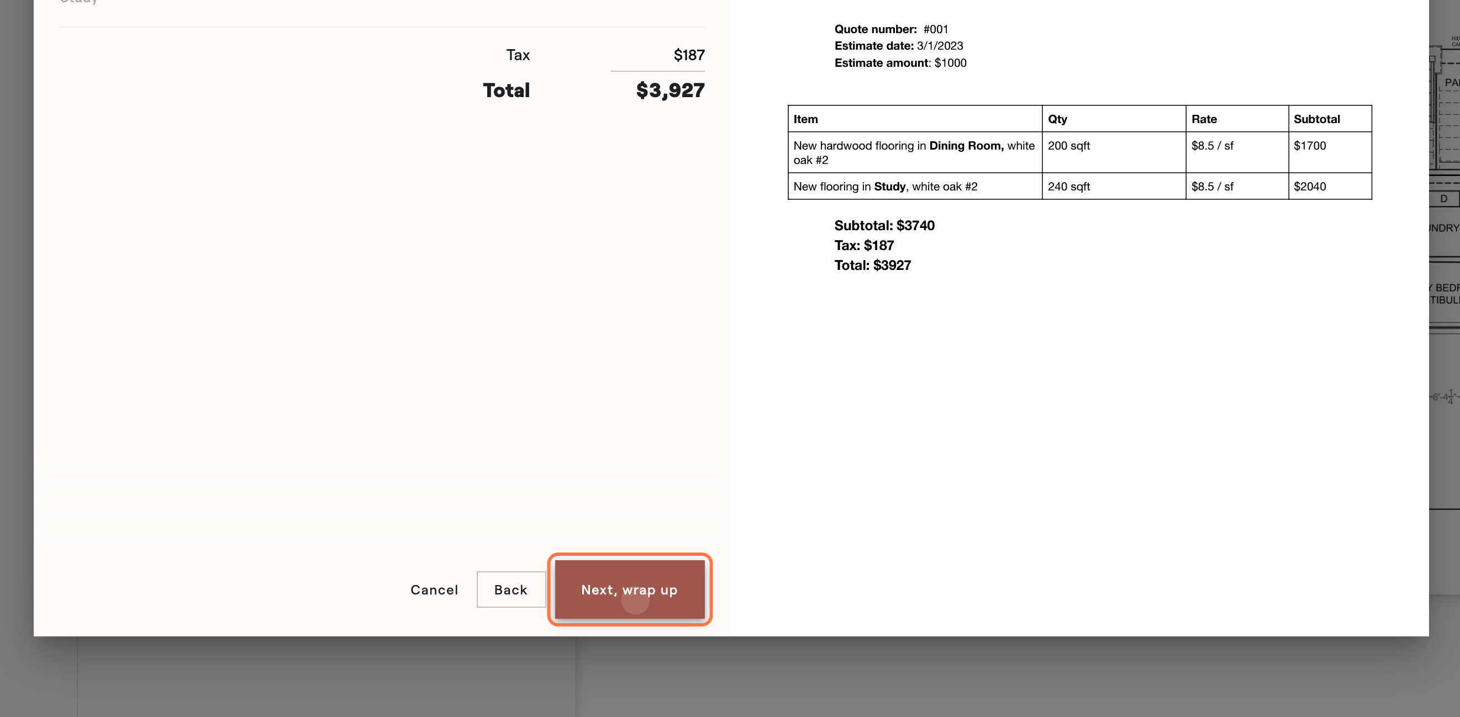This screenshot has width=1460, height=717.
Task: Click the Subtotal: $3740 summary line
Action: (884, 225)
